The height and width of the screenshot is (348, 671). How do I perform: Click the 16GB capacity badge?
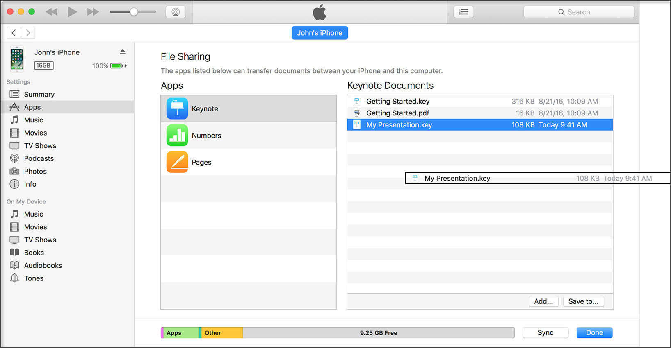43,65
